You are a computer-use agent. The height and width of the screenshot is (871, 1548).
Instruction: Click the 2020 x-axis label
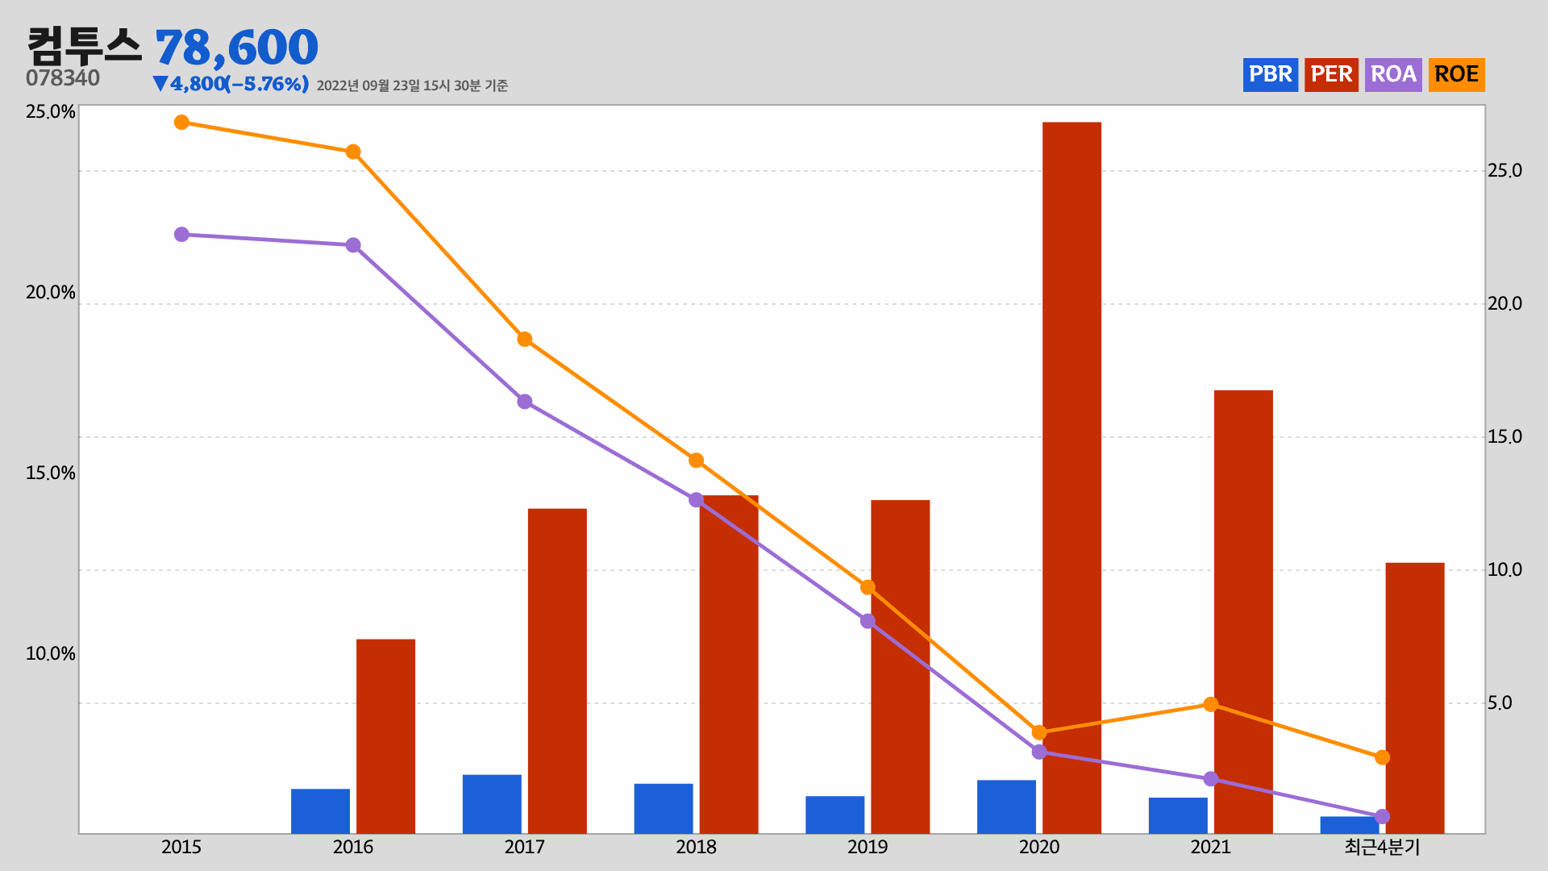pos(1039,847)
